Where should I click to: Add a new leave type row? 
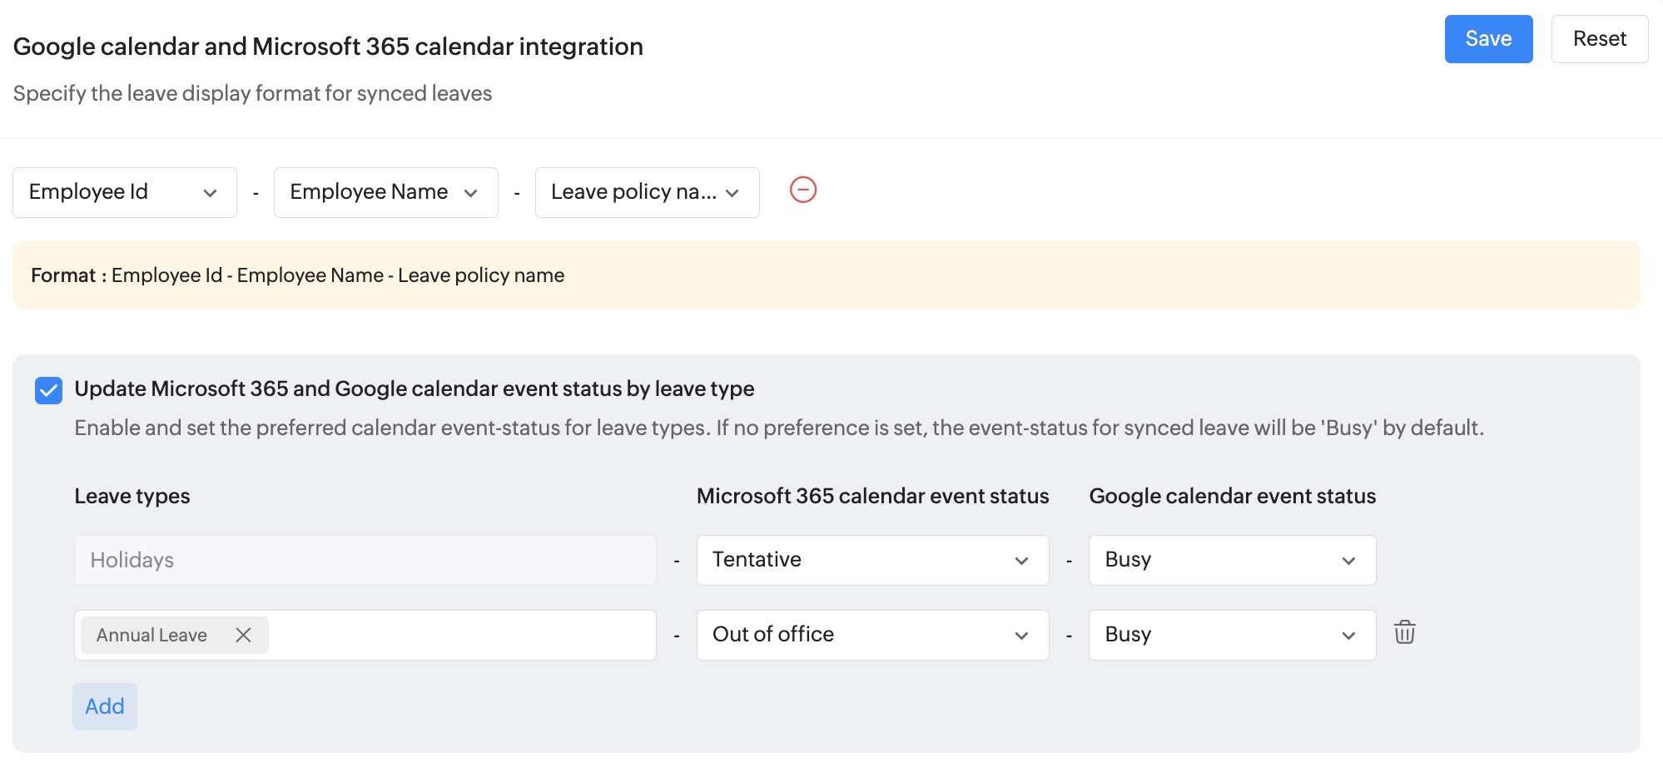click(x=105, y=706)
